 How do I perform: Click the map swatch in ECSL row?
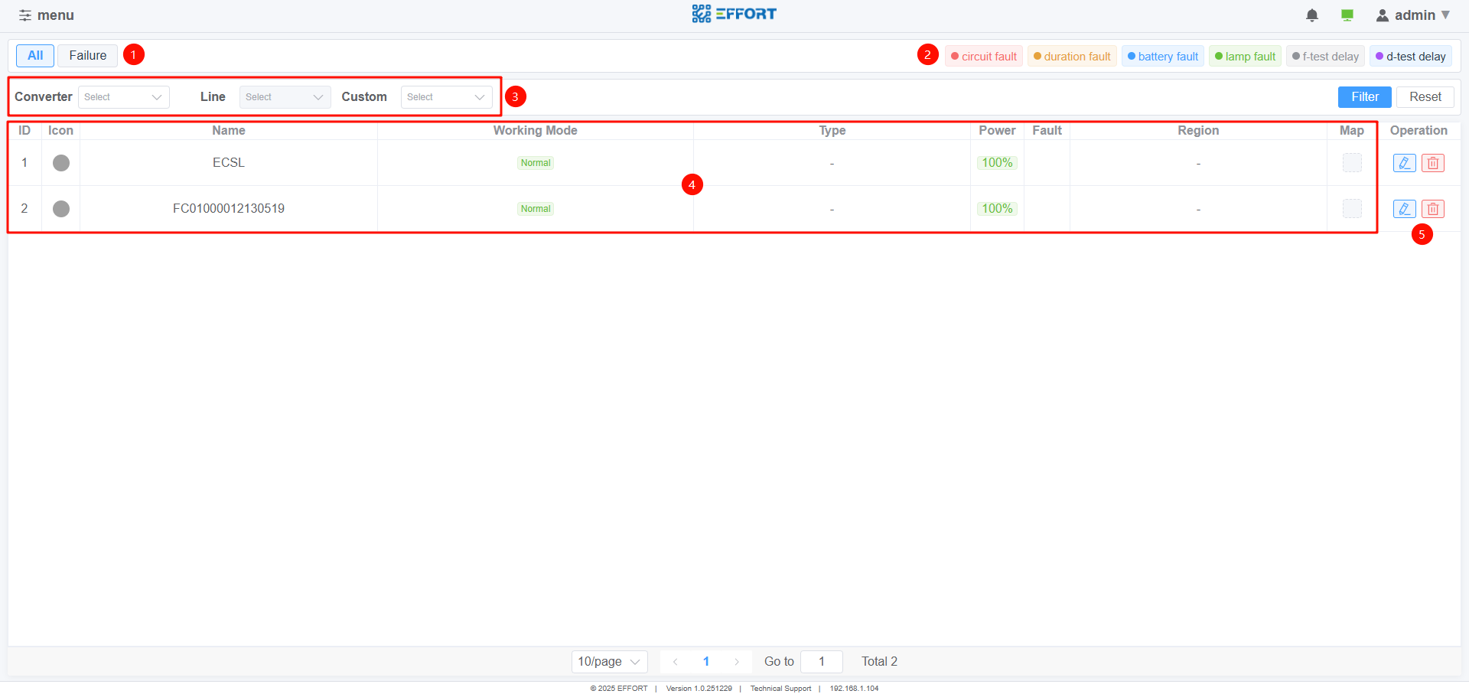(1352, 163)
